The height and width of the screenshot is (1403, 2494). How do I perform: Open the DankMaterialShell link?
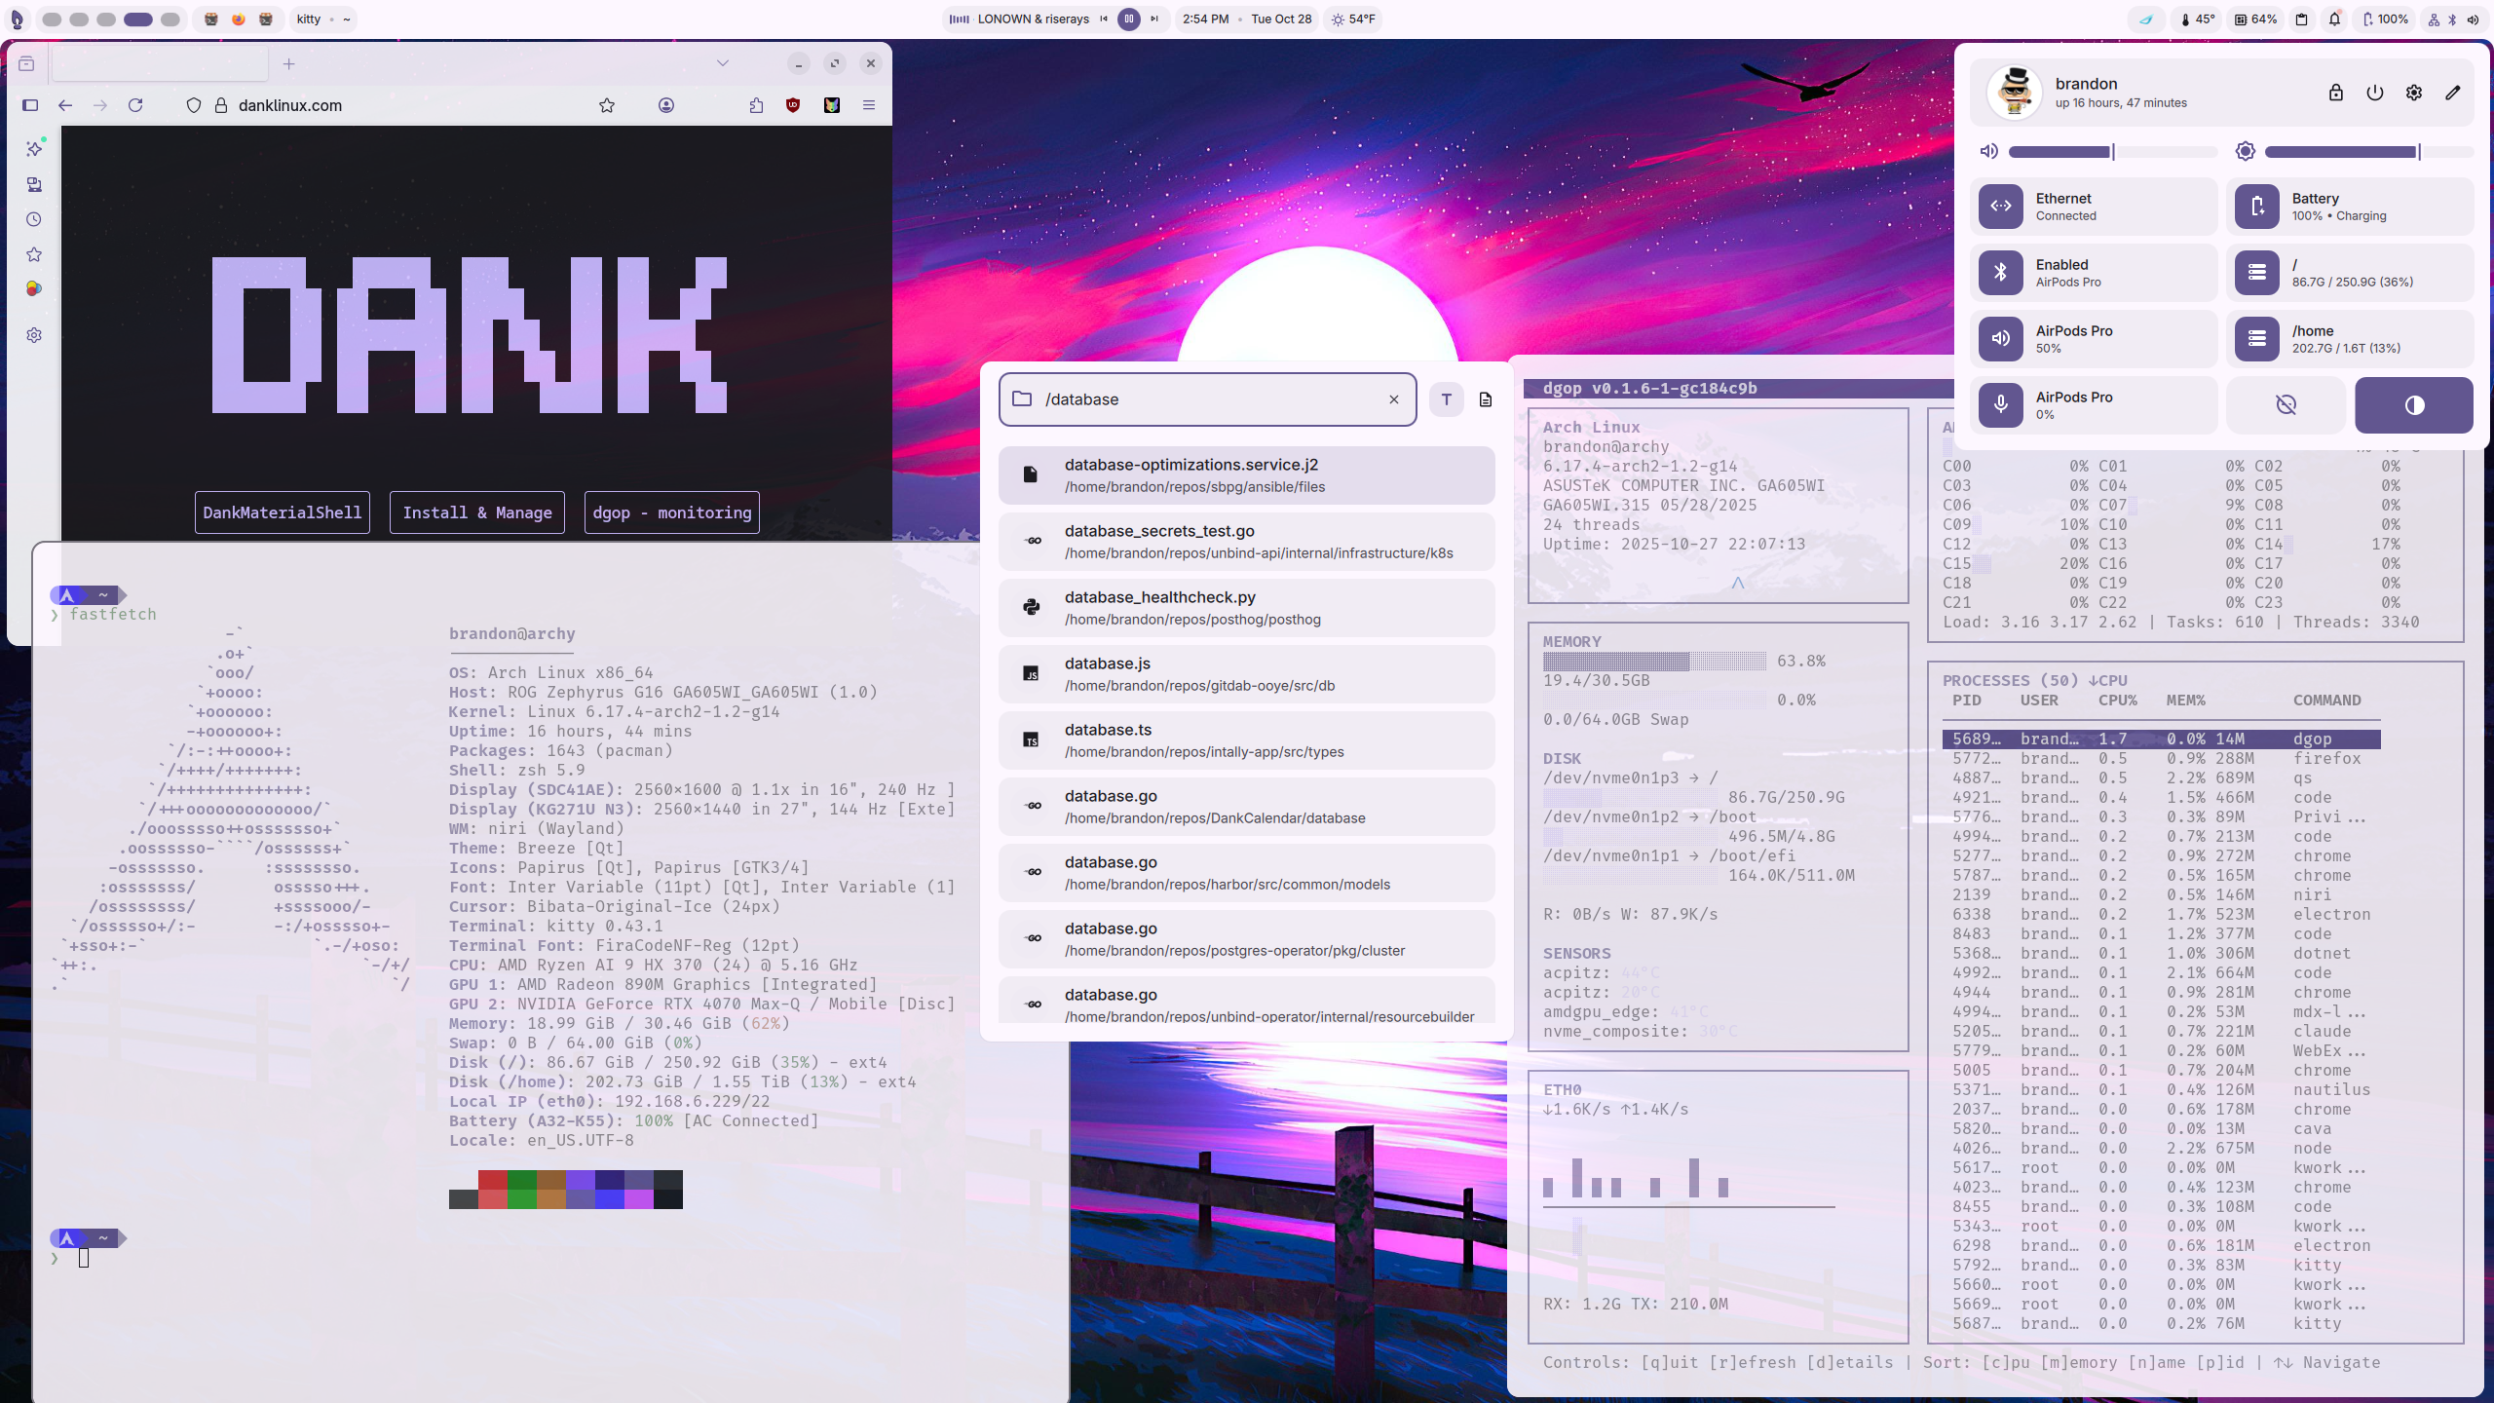(282, 512)
